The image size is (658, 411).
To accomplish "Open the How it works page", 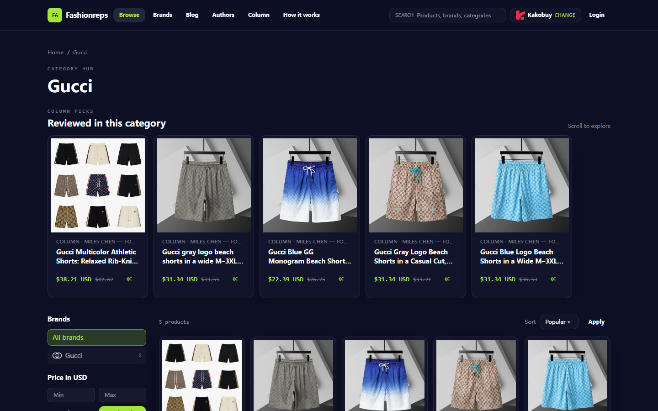I will pos(302,15).
